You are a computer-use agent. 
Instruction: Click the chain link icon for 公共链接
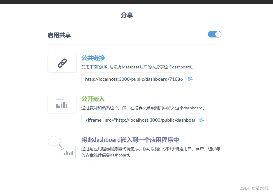(62, 63)
